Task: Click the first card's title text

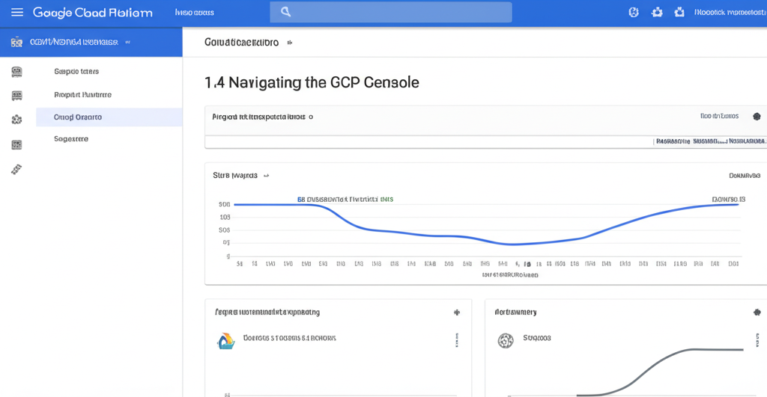Action: (x=258, y=117)
